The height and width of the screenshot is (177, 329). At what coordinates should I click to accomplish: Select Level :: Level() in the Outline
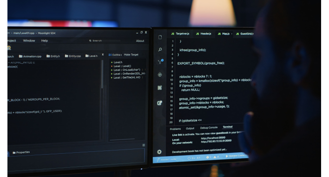(122, 66)
